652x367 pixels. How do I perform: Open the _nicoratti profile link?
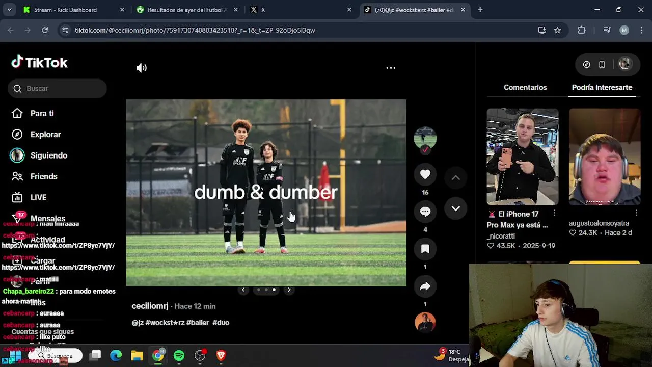501,236
